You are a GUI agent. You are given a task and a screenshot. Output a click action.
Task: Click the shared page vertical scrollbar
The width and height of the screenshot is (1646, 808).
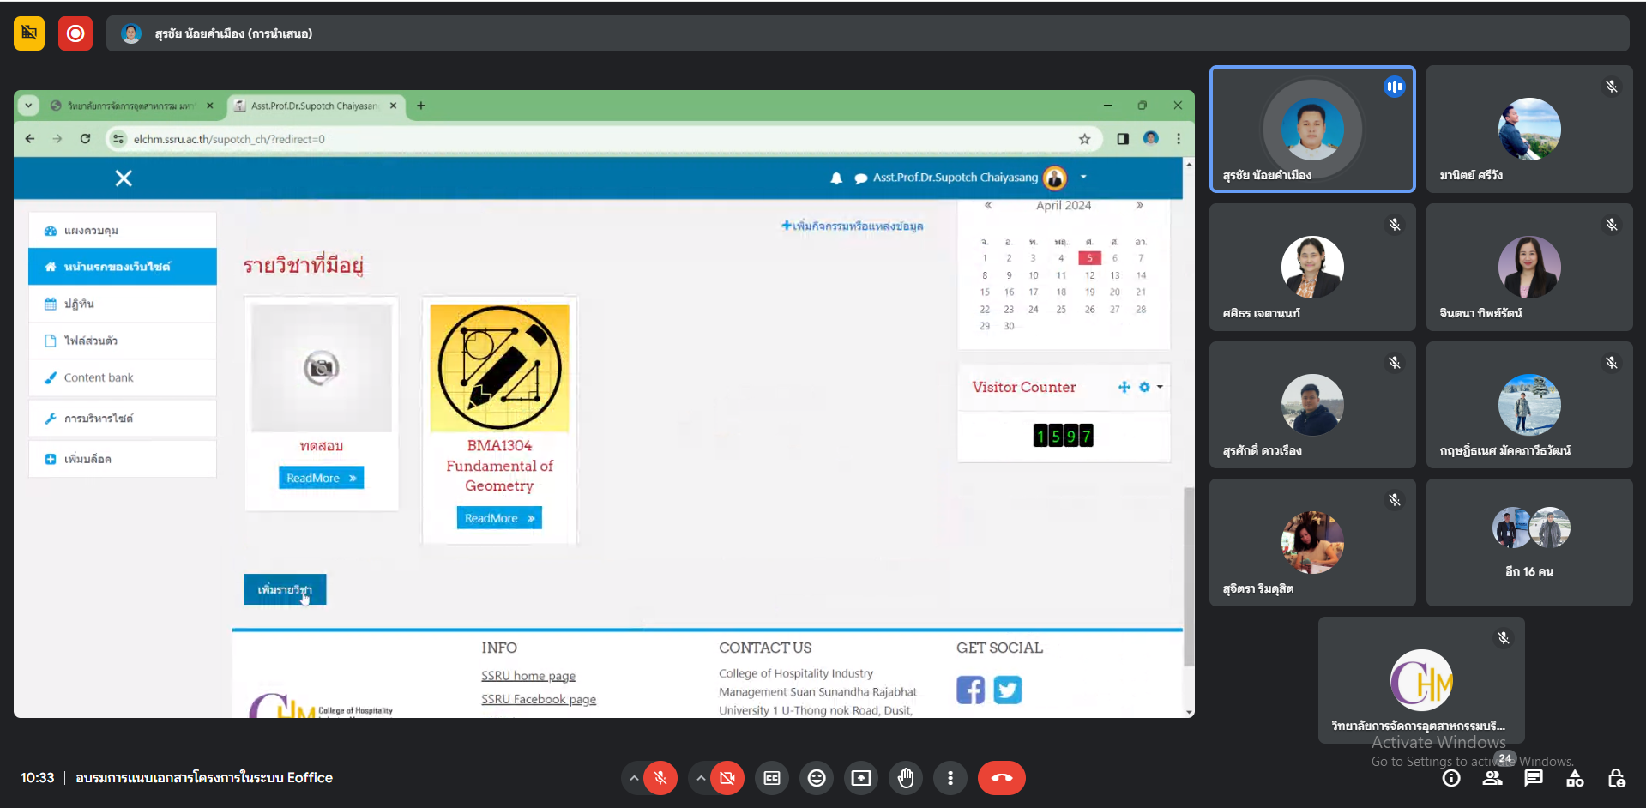tap(1188, 575)
